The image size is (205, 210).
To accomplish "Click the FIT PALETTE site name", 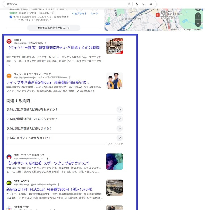I will point(21,207).
